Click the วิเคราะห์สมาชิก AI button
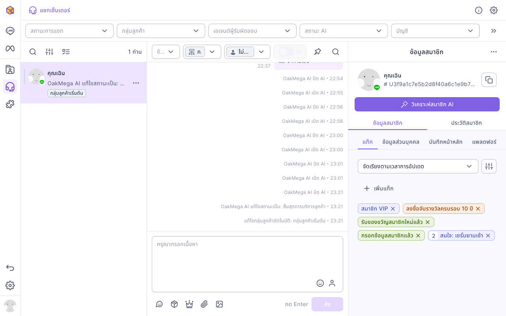 pos(427,104)
